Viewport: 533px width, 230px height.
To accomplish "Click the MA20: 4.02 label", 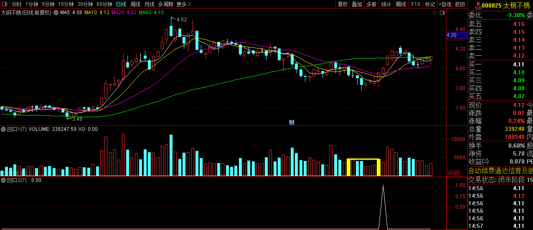I will coord(124,13).
